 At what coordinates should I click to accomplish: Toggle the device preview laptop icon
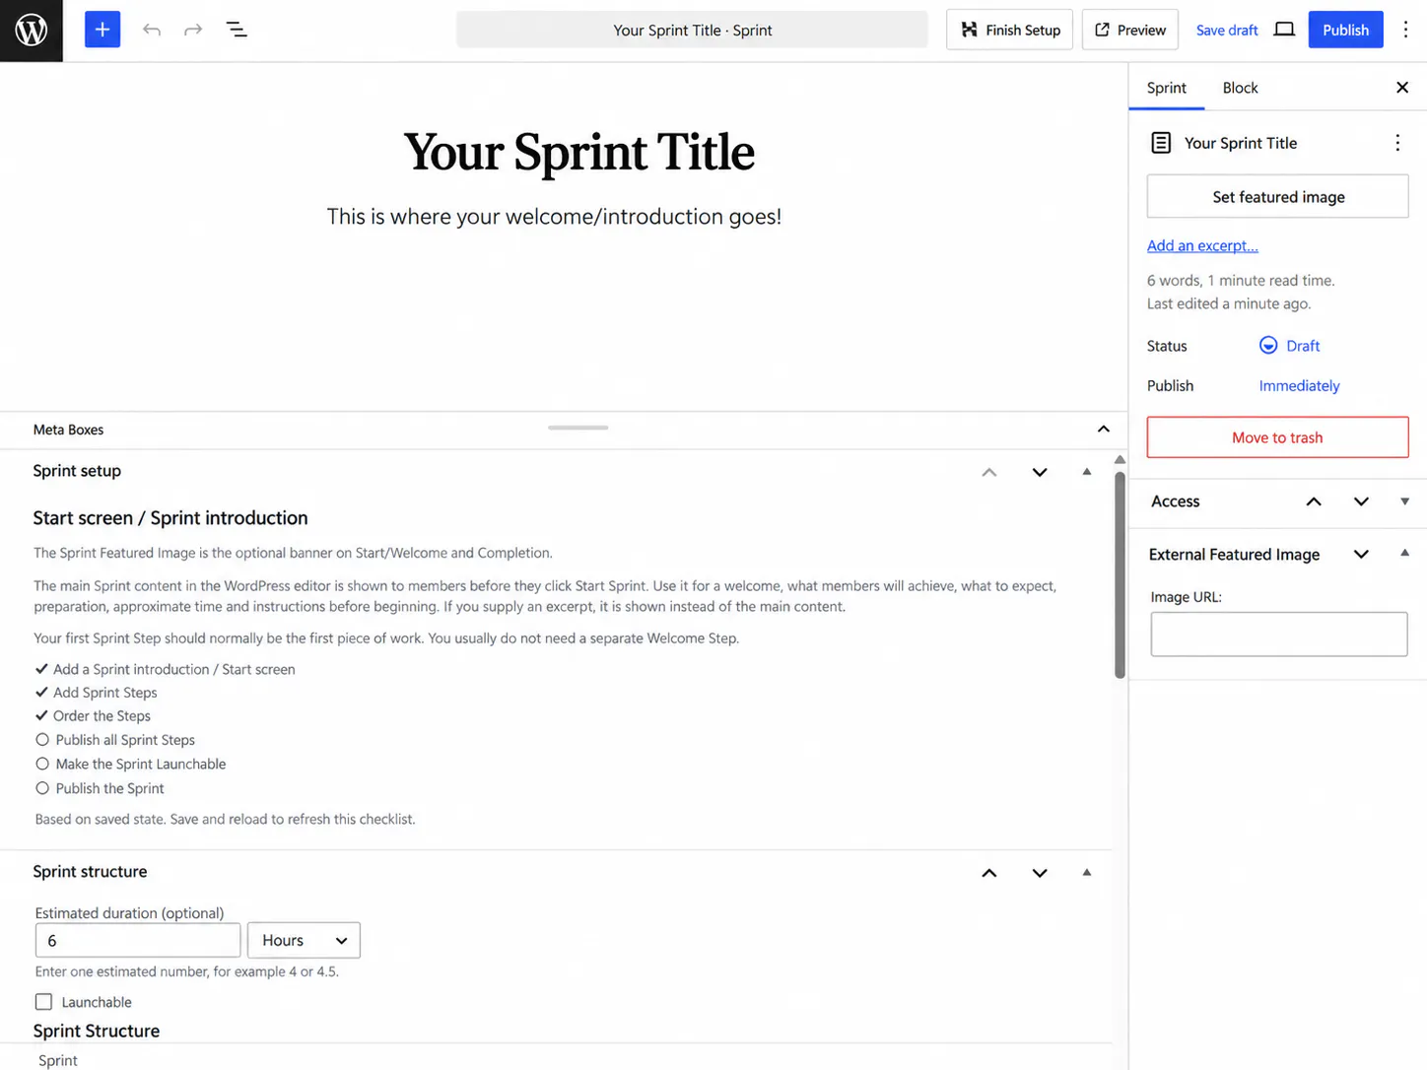coord(1284,30)
